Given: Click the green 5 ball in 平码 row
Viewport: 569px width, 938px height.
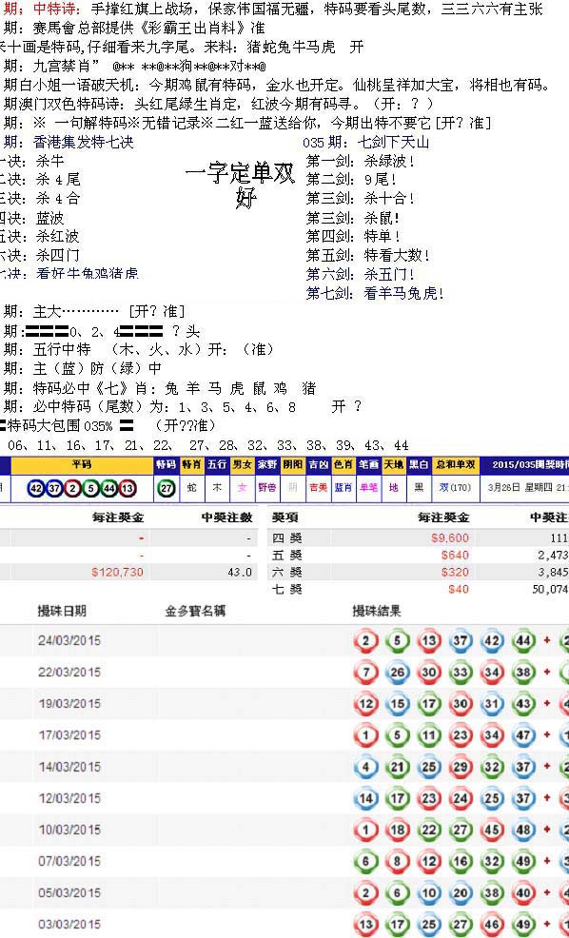Looking at the screenshot, I should tap(91, 488).
